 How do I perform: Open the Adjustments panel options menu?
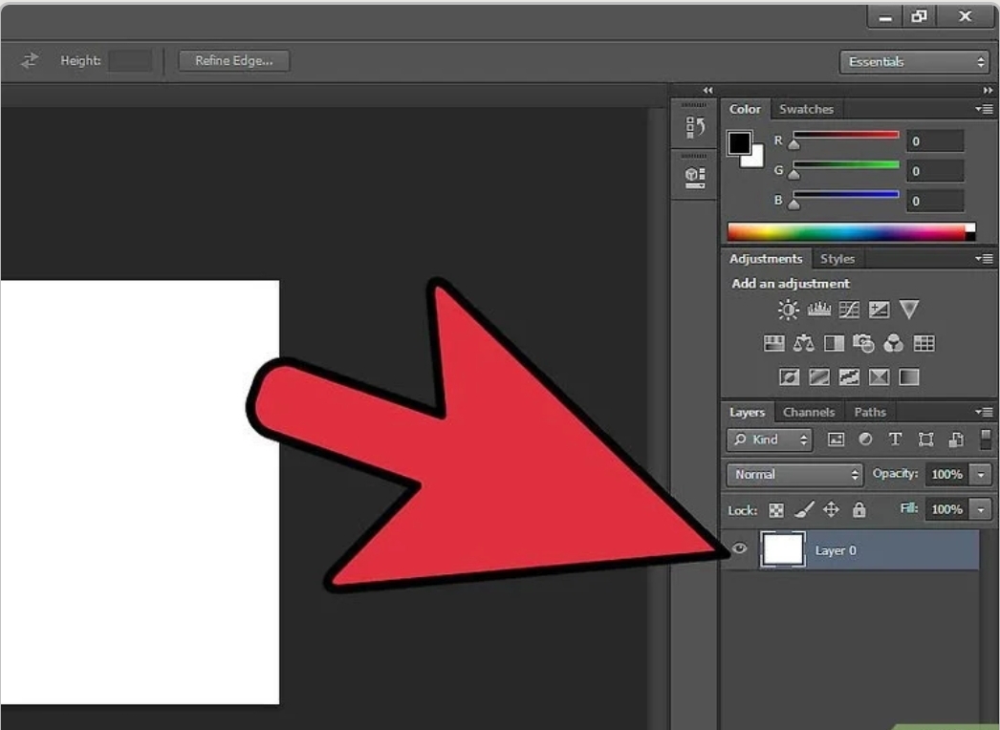pos(984,258)
